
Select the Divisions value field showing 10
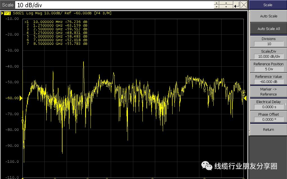269,44
